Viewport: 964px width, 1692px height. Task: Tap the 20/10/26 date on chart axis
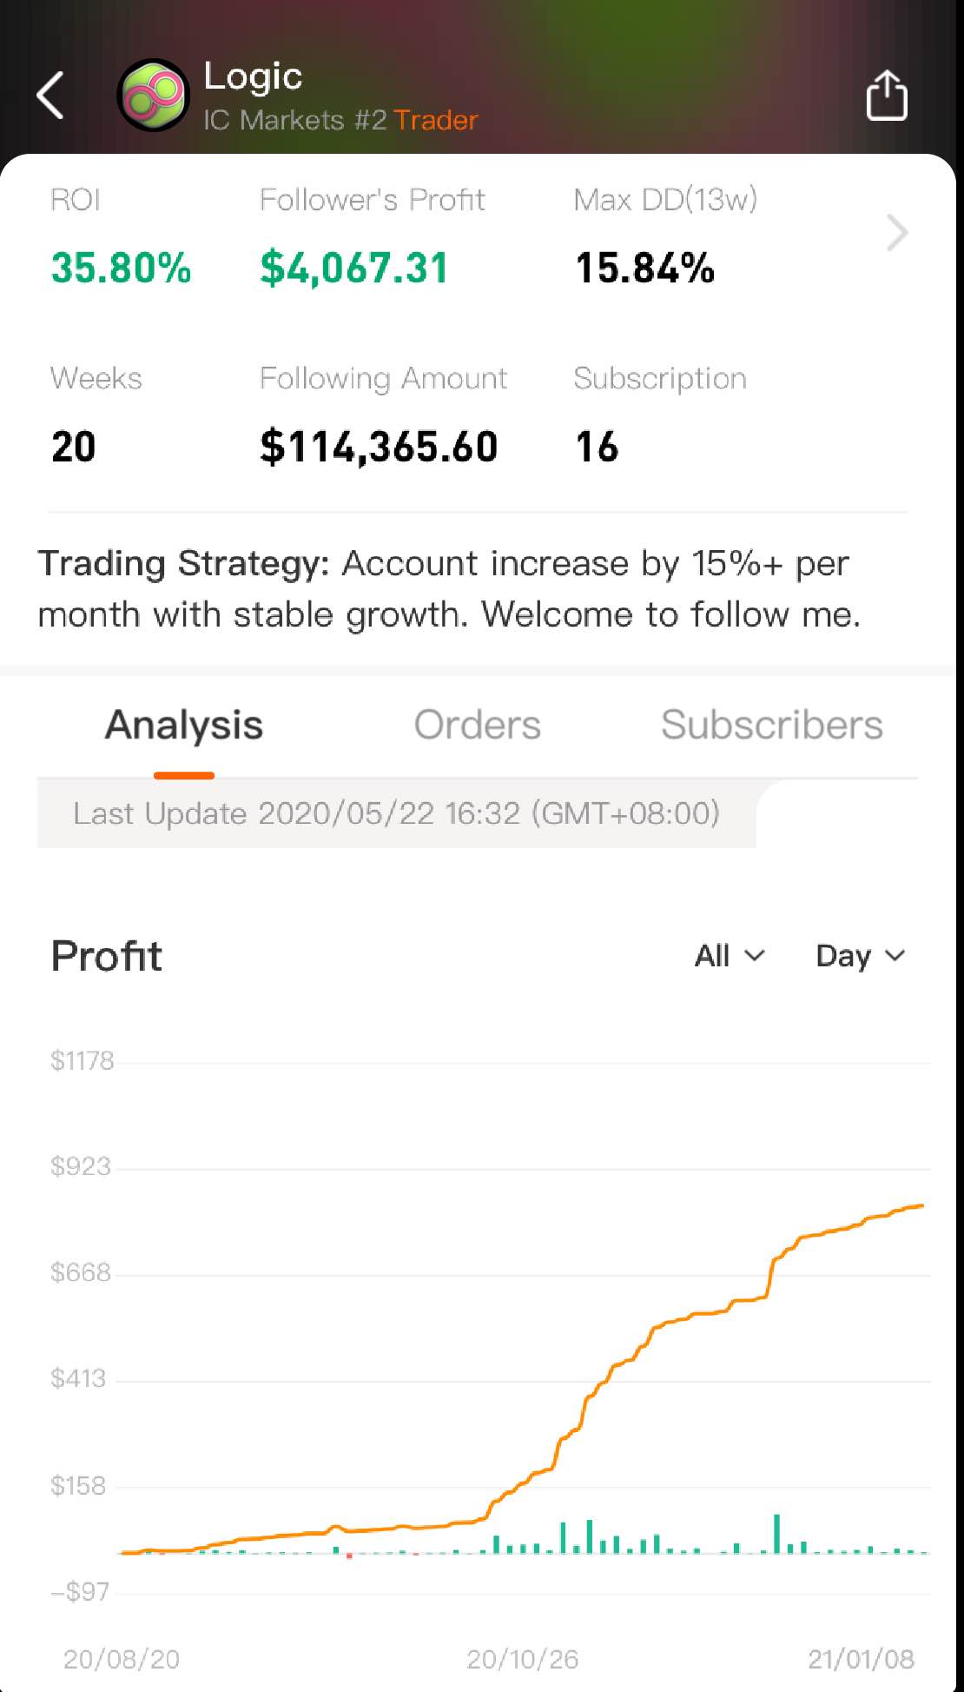pos(522,1659)
